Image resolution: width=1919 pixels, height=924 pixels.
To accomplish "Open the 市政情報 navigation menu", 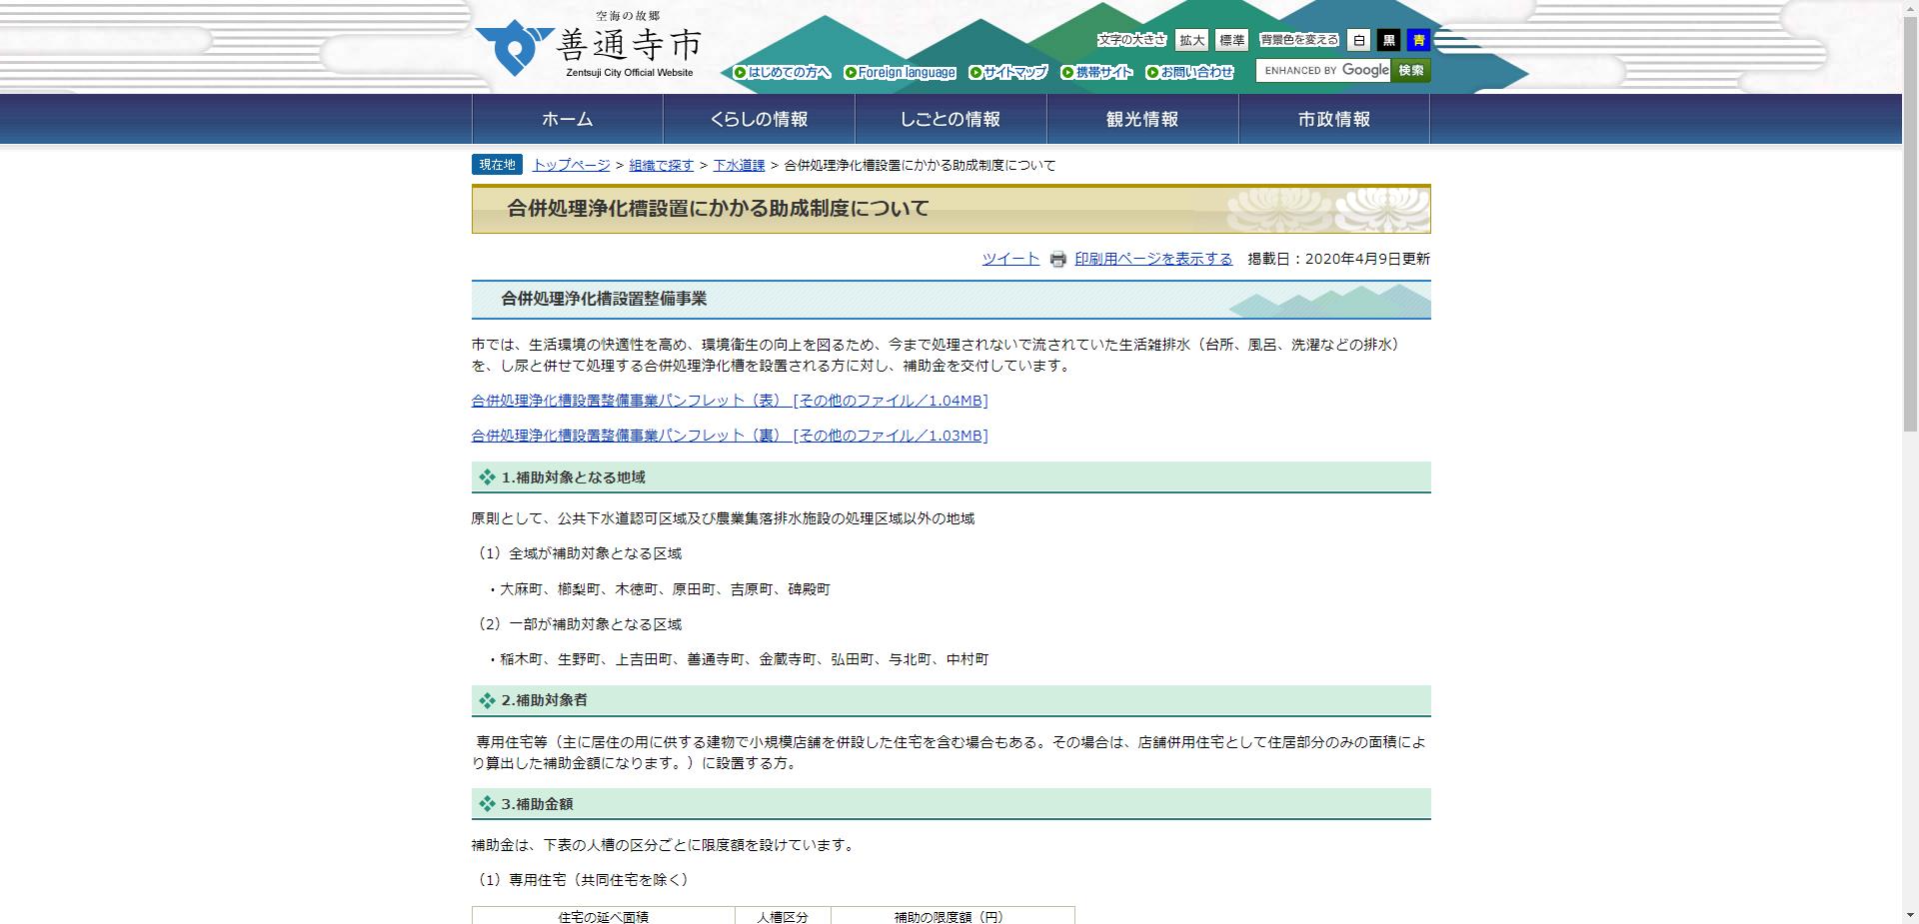I will 1333,118.
